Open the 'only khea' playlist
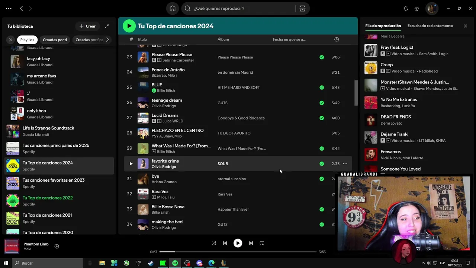Image resolution: width=476 pixels, height=268 pixels. pyautogui.click(x=59, y=114)
